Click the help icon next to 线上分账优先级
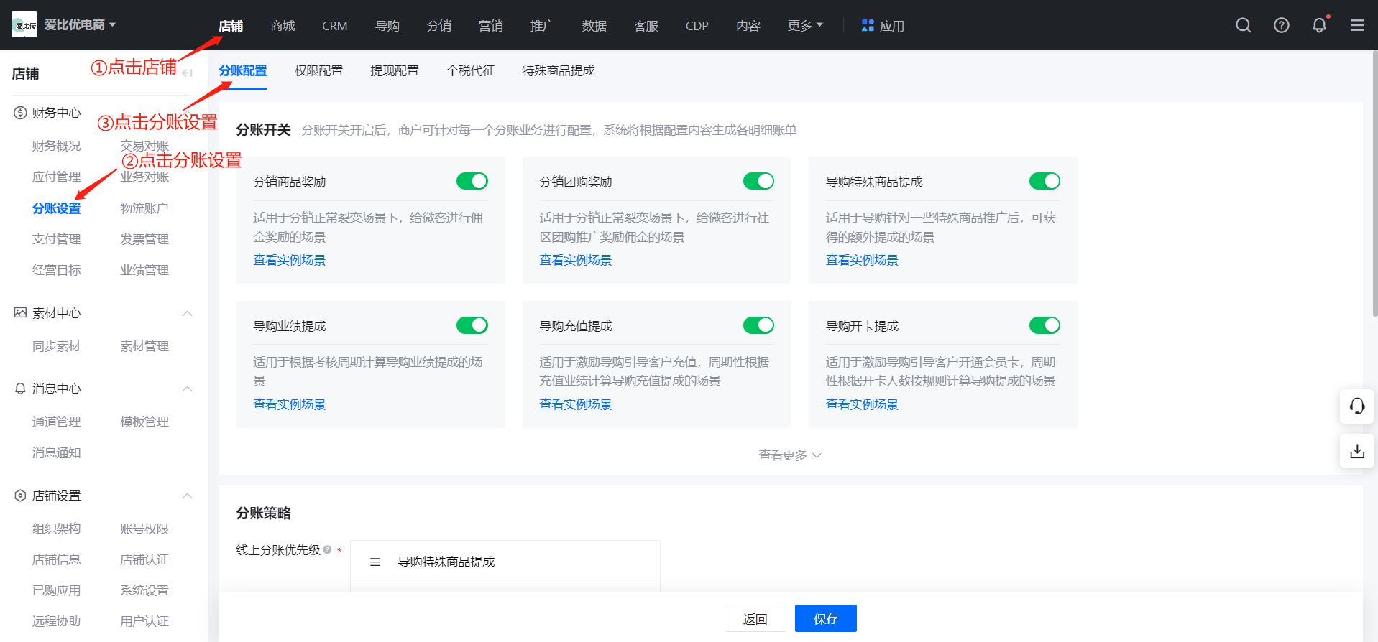Image resolution: width=1378 pixels, height=642 pixels. [327, 549]
